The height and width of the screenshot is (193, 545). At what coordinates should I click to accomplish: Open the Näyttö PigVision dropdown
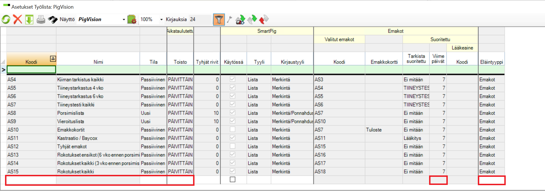coord(124,20)
